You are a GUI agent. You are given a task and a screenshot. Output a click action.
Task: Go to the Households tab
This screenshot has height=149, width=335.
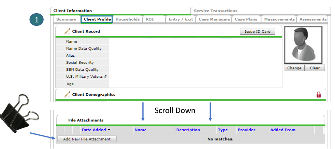128,19
